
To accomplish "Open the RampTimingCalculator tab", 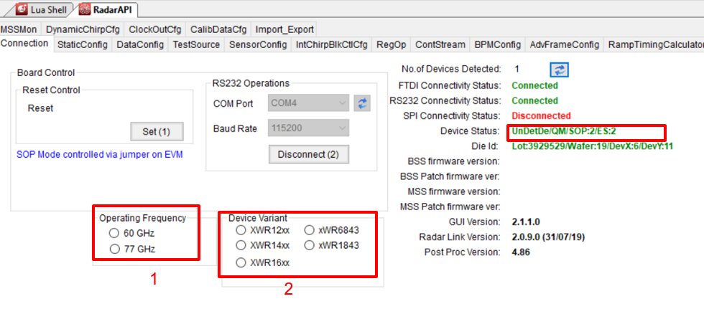I will tap(654, 44).
